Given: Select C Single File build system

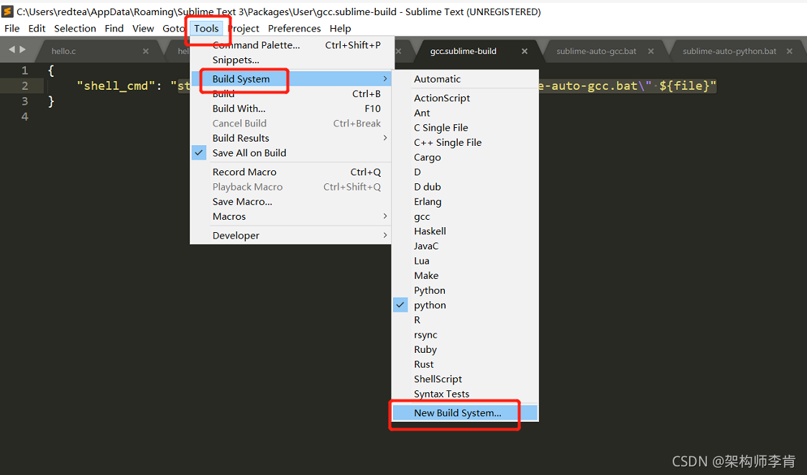Looking at the screenshot, I should [465, 128].
